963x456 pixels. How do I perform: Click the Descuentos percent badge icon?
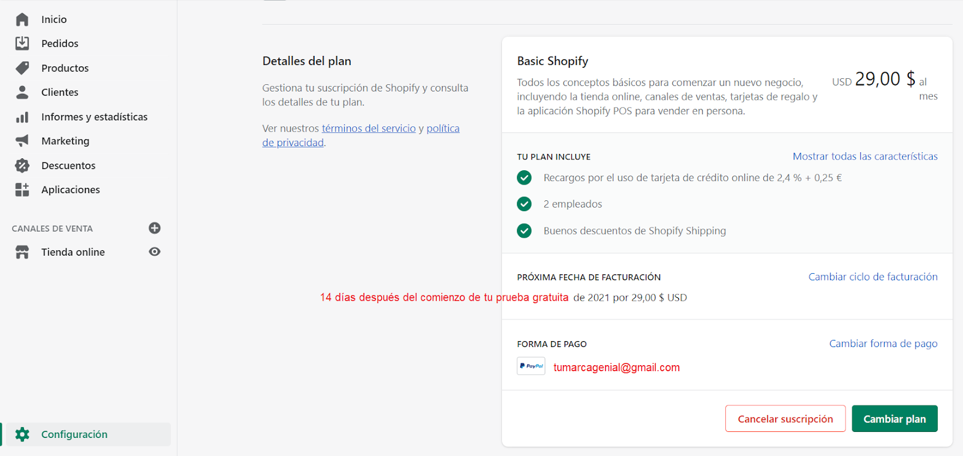[x=22, y=165]
